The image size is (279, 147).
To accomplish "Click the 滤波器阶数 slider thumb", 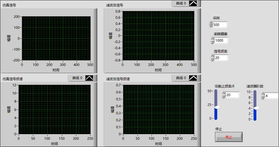I will pos(256,108).
